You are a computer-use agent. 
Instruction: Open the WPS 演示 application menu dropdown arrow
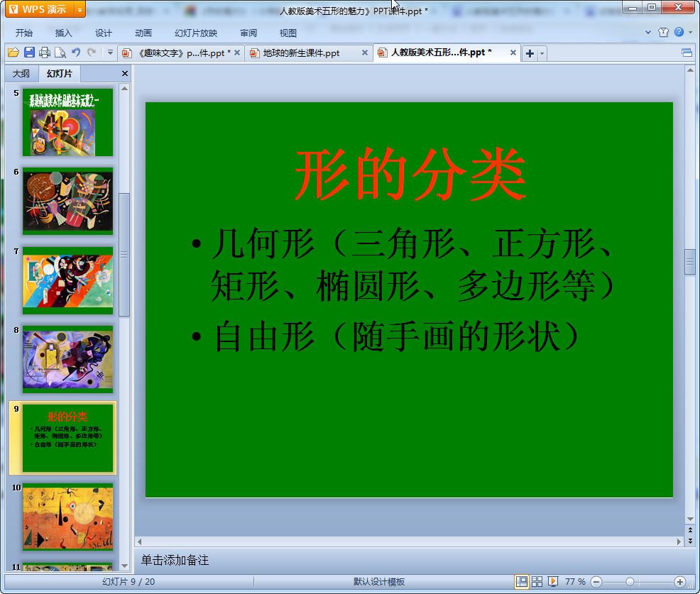(x=80, y=9)
